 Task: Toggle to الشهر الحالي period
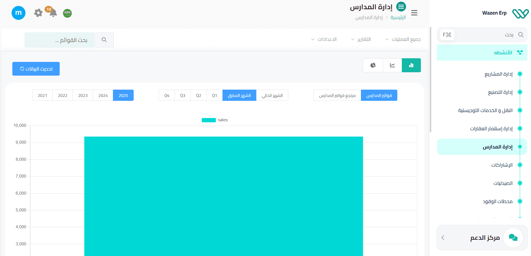272,96
